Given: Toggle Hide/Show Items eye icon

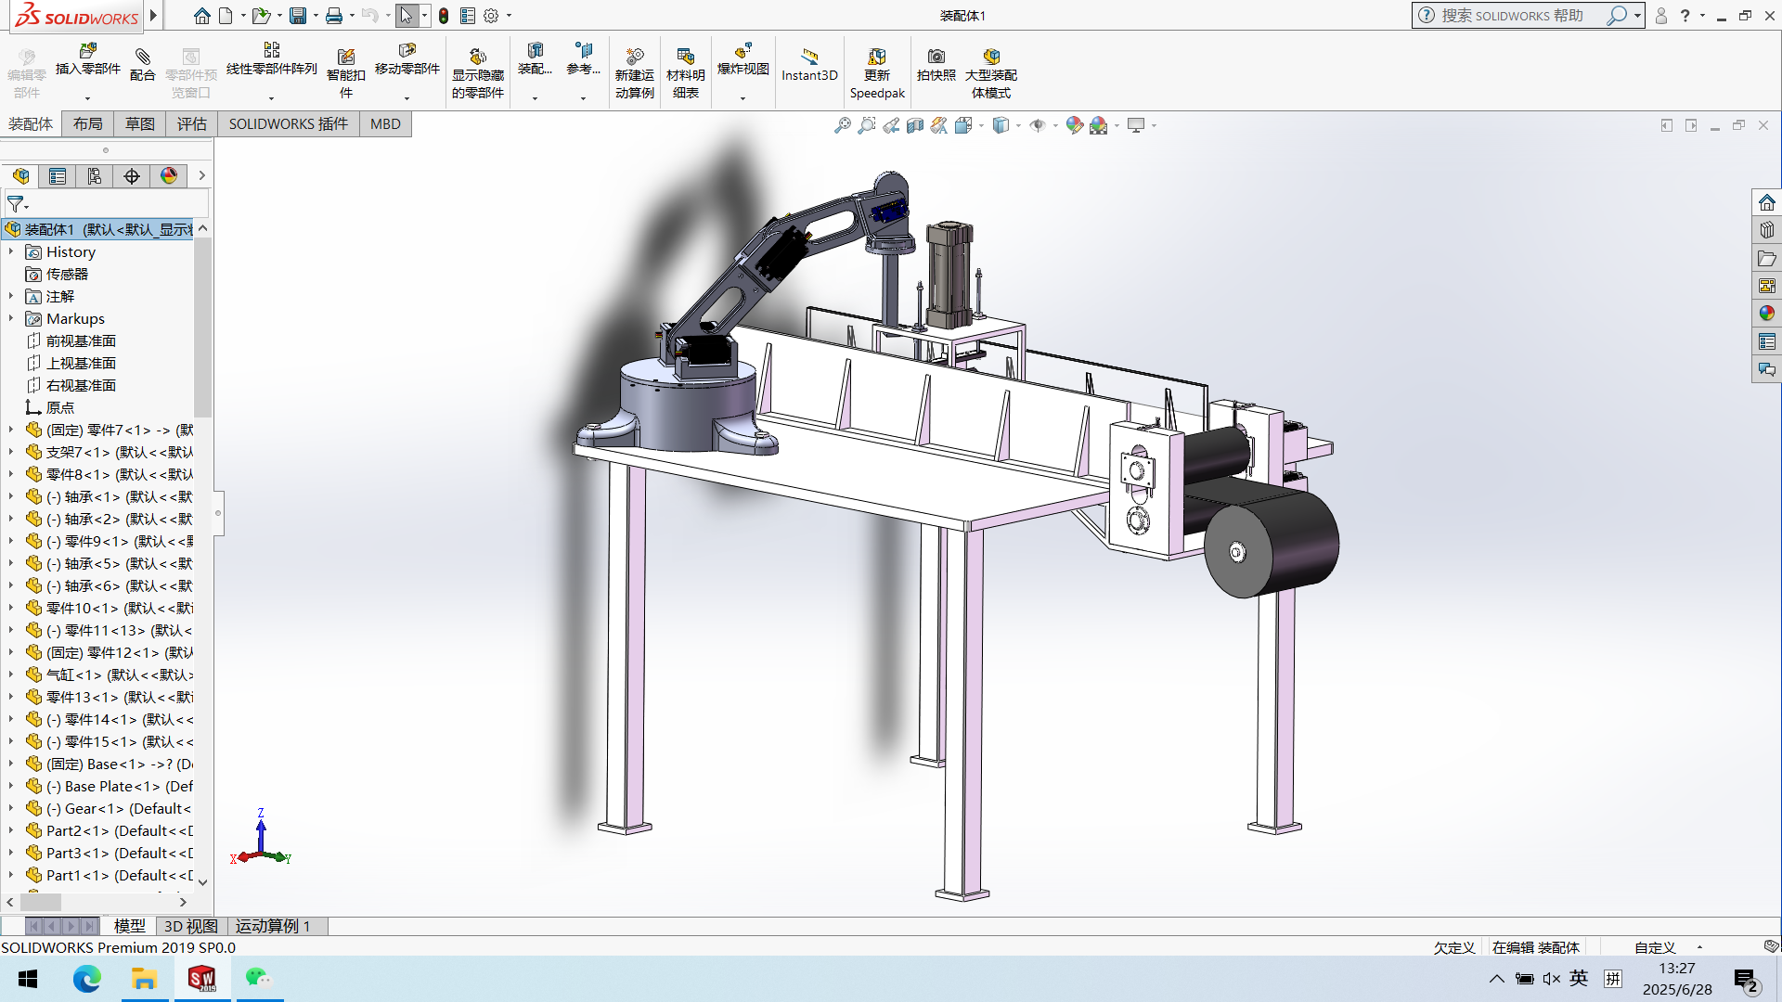Looking at the screenshot, I should click(x=1038, y=125).
